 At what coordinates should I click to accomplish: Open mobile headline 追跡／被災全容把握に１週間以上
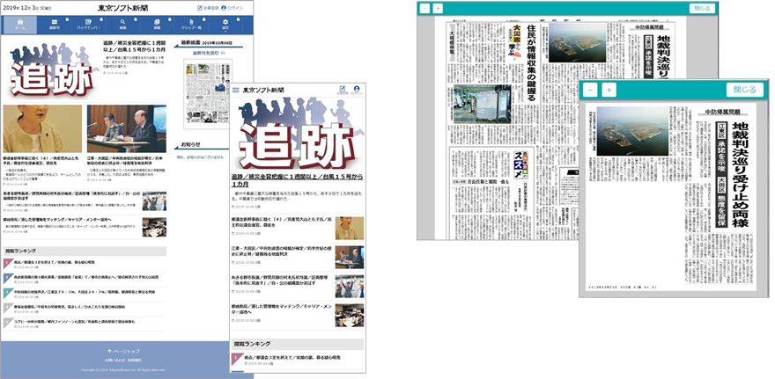(298, 179)
